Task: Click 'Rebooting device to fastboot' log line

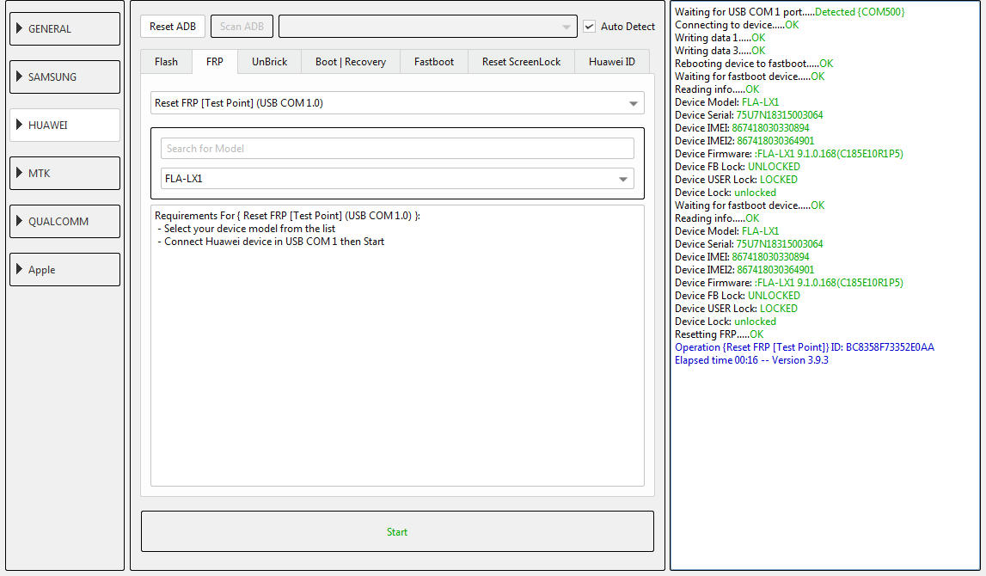Action: [x=754, y=64]
